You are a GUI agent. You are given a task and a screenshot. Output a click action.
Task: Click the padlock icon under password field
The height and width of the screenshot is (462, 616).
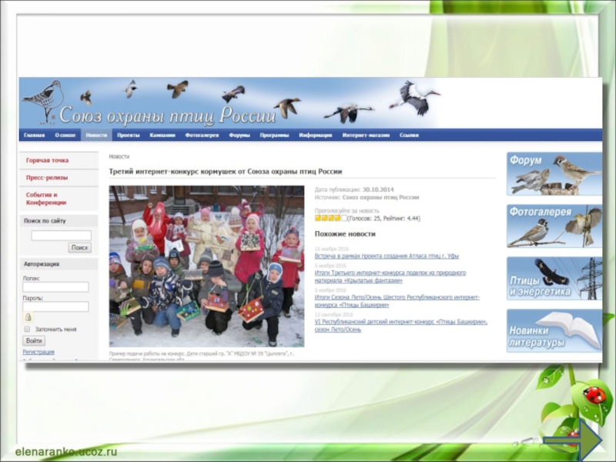(x=28, y=317)
